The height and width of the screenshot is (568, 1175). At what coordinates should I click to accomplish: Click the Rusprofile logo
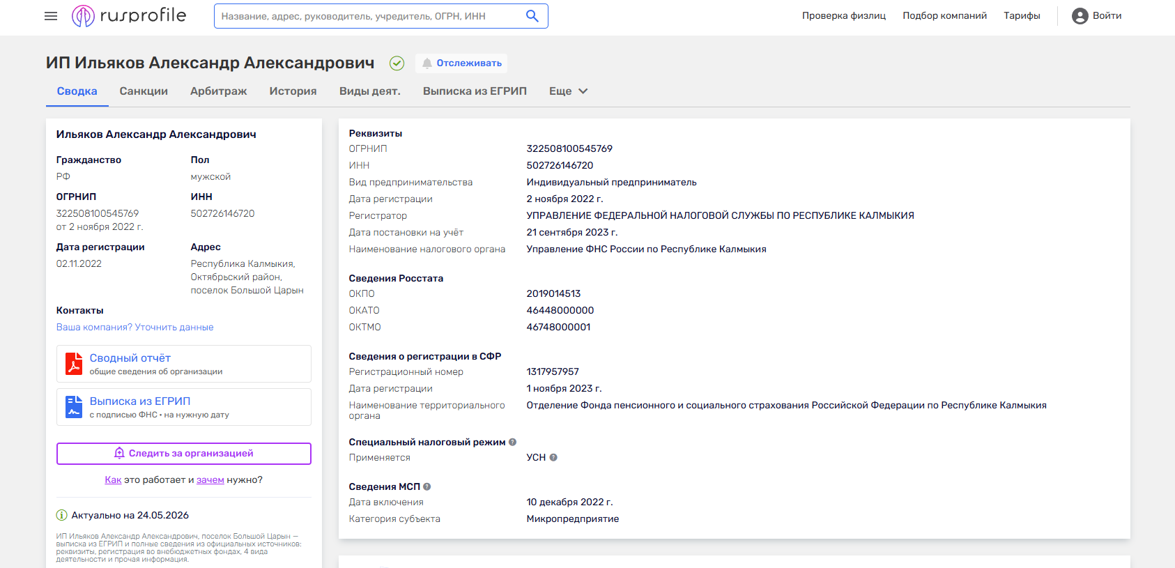coord(130,15)
